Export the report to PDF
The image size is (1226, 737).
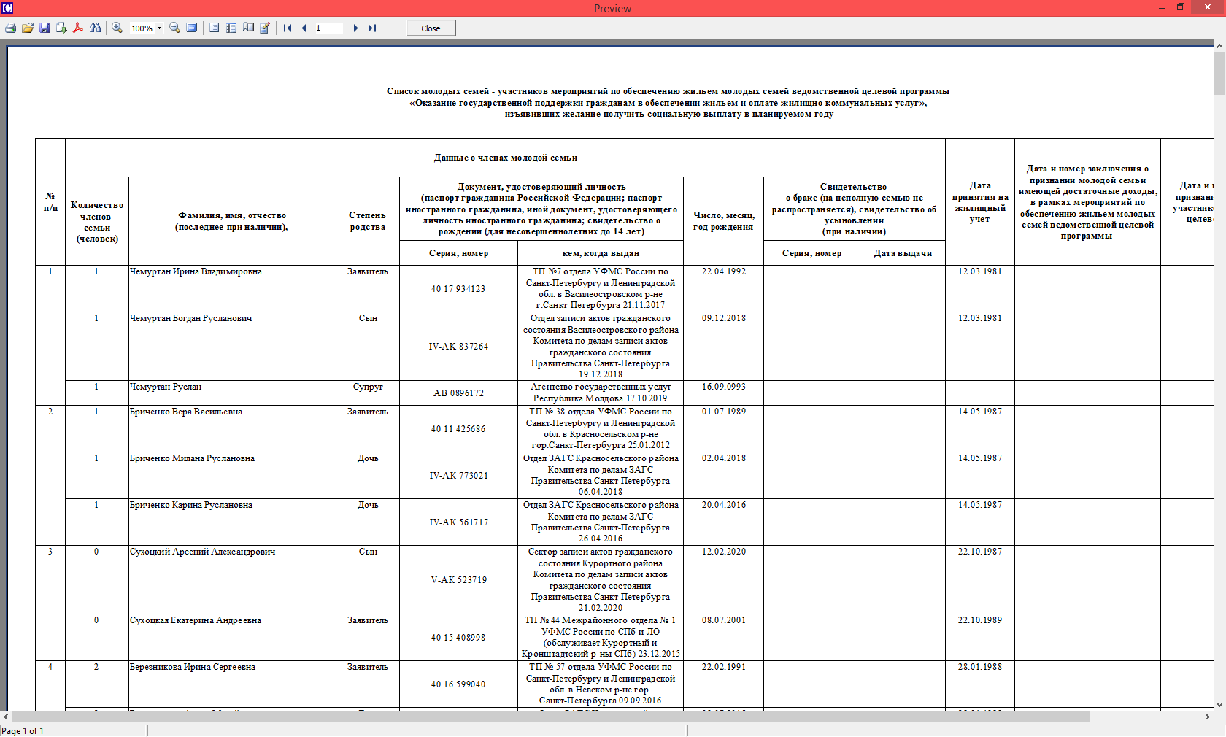[x=78, y=28]
